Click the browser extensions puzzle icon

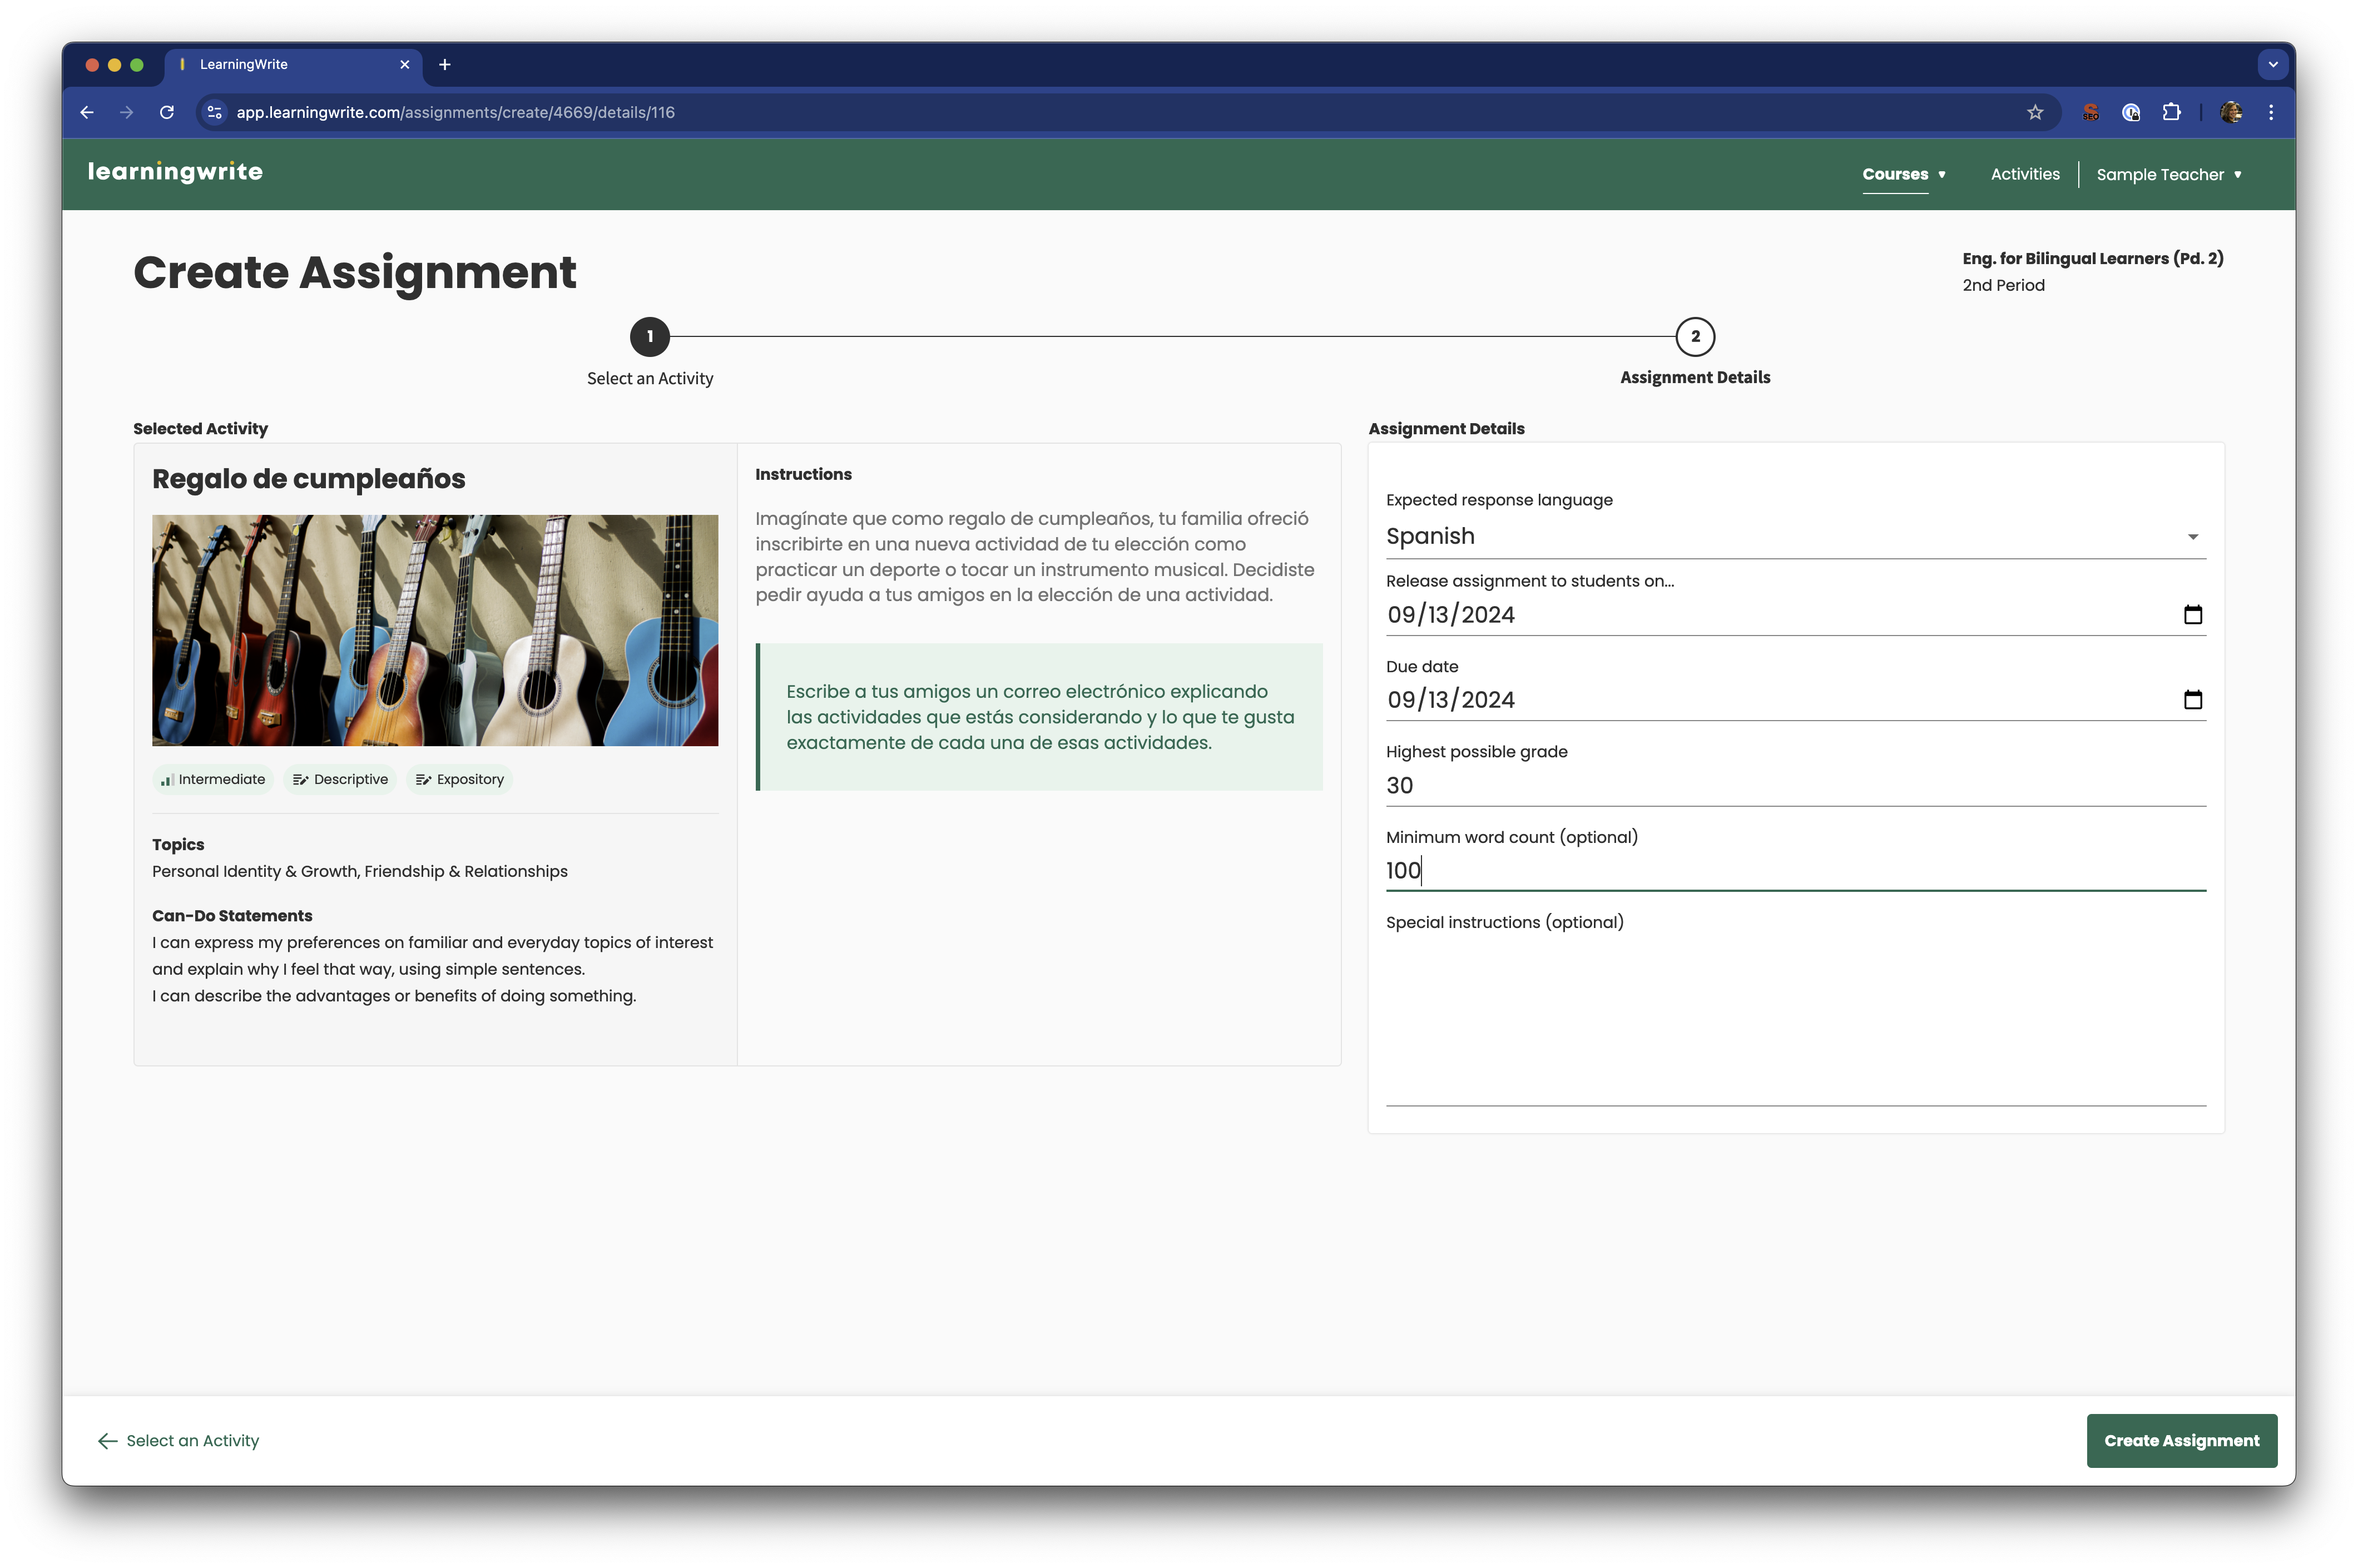coord(2172,112)
